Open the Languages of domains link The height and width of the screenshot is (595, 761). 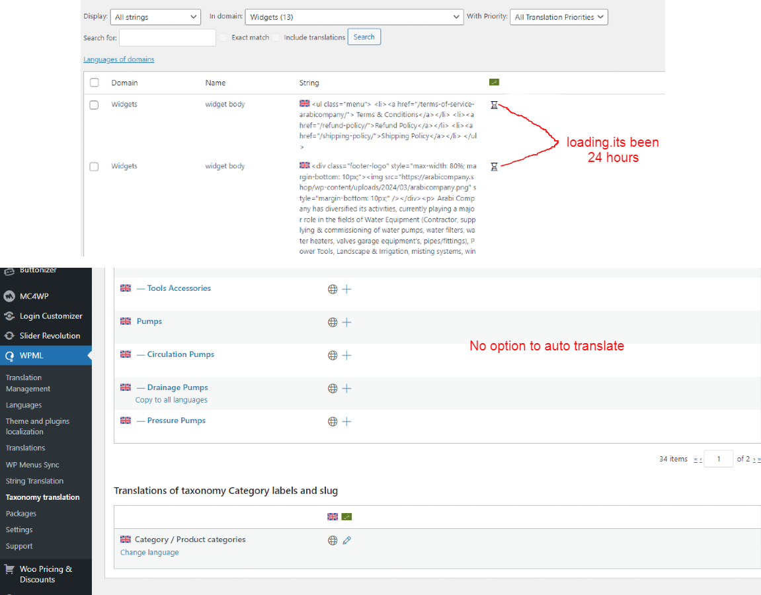click(119, 59)
